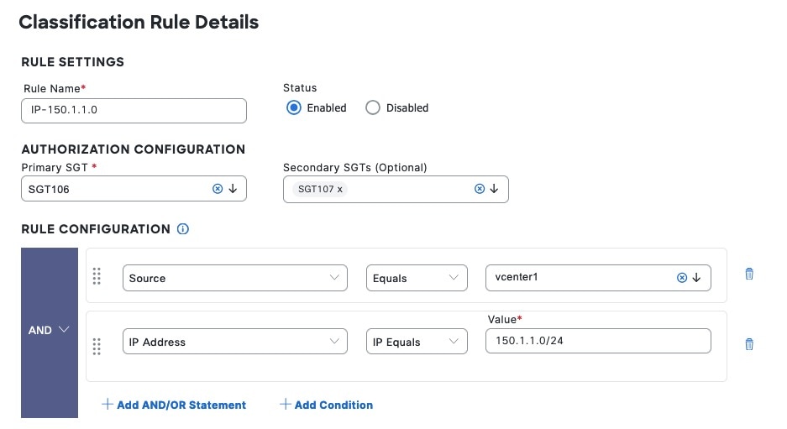Click the IP value field 150.1.1.0/24

(598, 341)
